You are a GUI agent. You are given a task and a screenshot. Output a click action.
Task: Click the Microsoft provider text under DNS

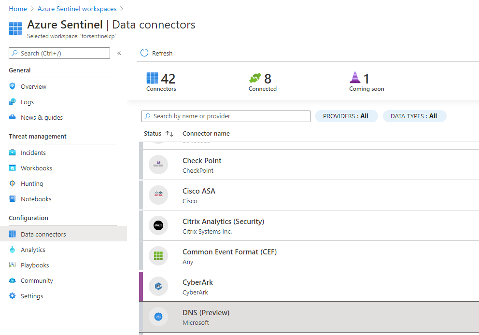pyautogui.click(x=196, y=322)
